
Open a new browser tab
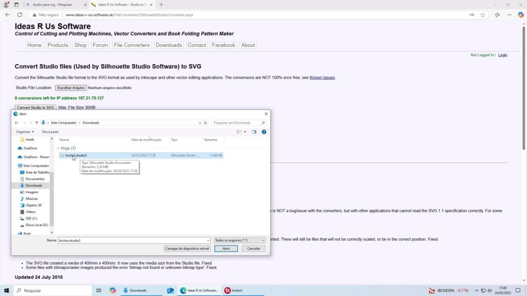click(x=161, y=5)
